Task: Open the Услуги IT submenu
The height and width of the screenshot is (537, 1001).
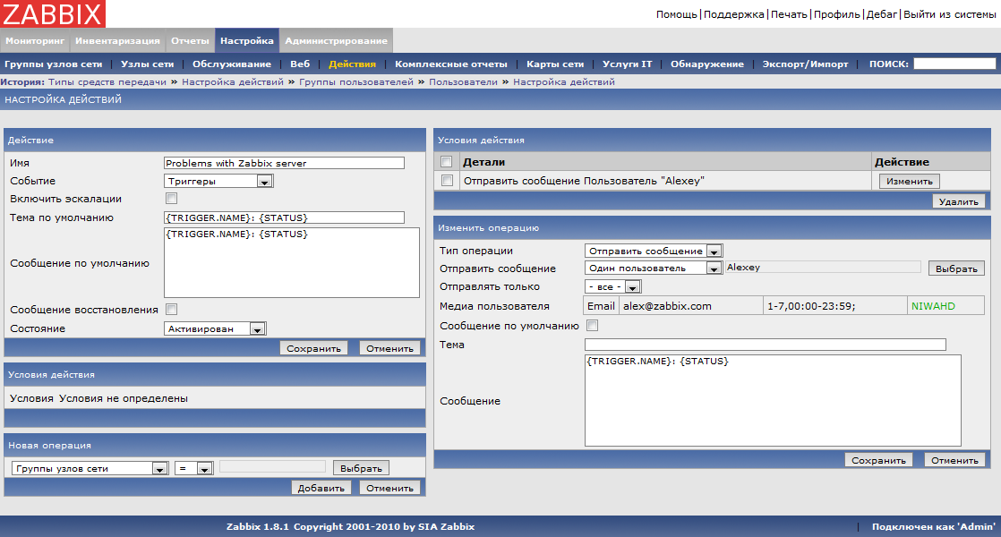Action: tap(627, 64)
